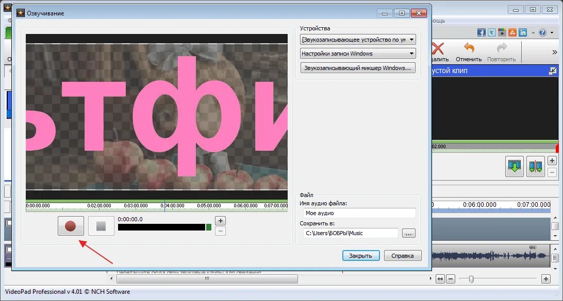Open 'Звукозаписывающий микшер Windows...' button

pyautogui.click(x=358, y=68)
